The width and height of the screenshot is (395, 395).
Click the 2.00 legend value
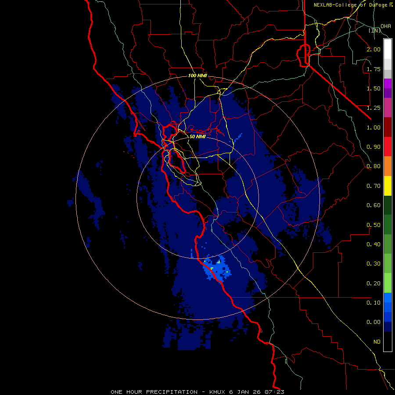pos(373,49)
